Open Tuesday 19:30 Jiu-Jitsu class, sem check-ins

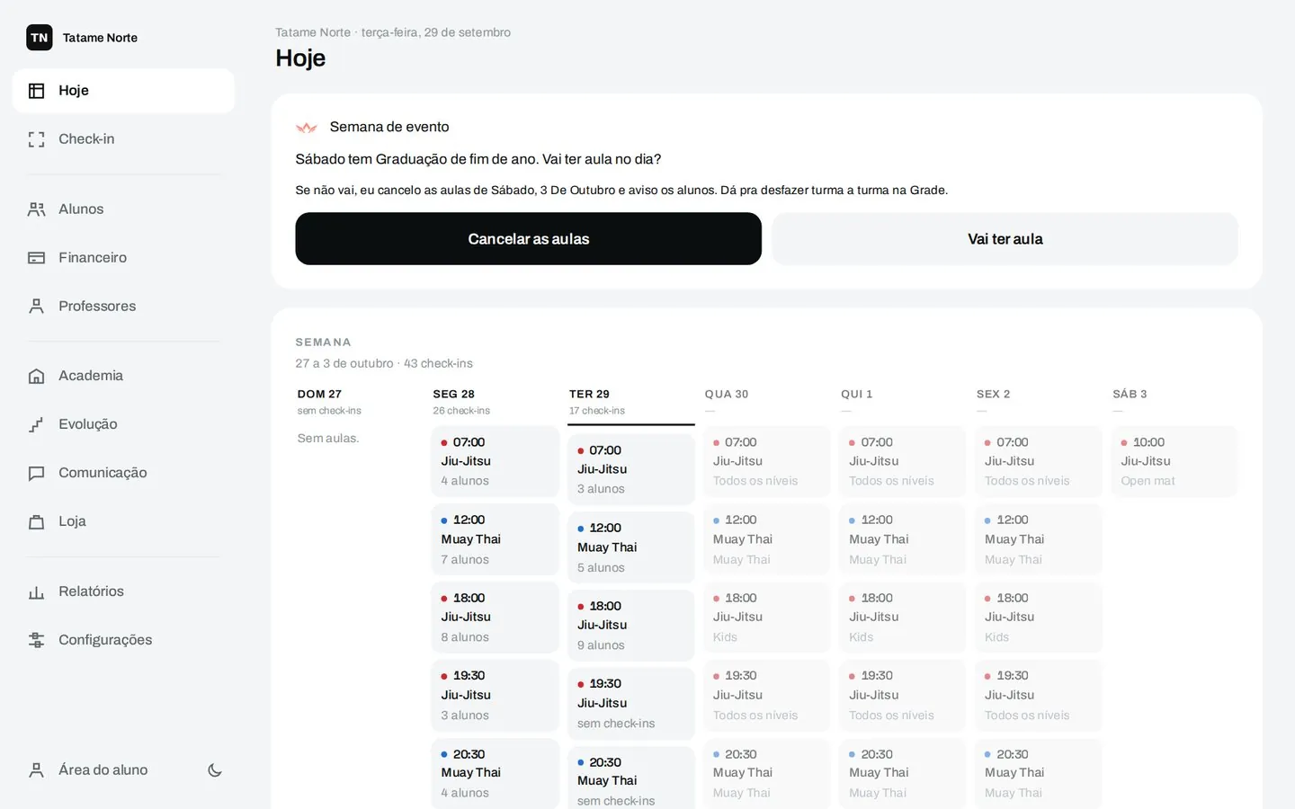pyautogui.click(x=630, y=704)
